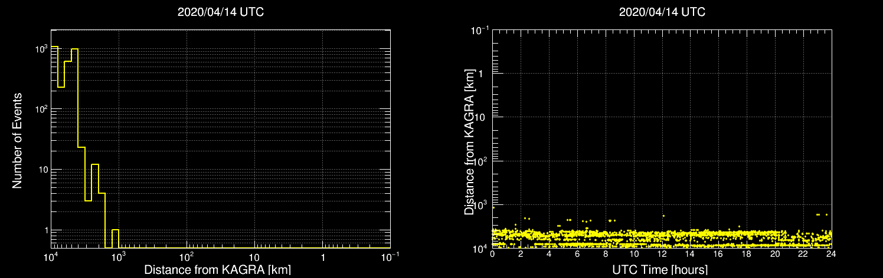
Task: Click hour 22 on the UTC Time axis
Action: 803,254
